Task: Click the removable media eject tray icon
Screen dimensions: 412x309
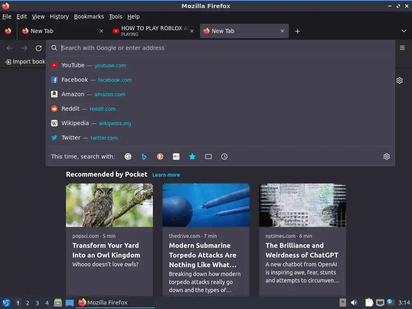Action: click(x=343, y=303)
